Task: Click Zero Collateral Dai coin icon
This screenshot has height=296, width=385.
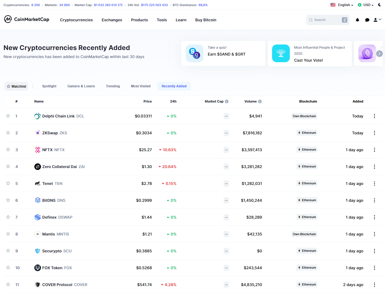Action: (37, 167)
